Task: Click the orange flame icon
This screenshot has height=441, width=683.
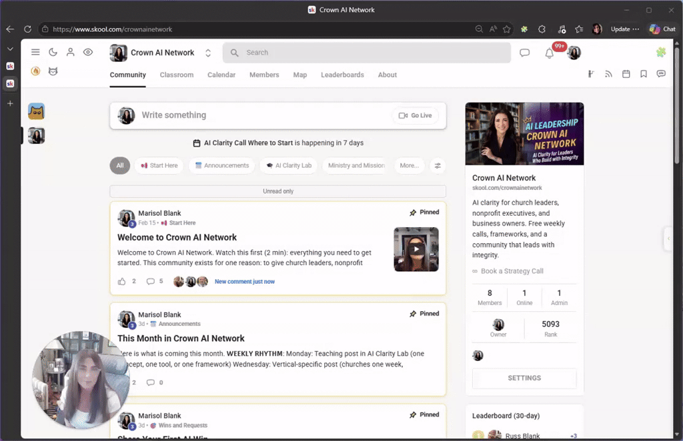Action: [x=35, y=71]
